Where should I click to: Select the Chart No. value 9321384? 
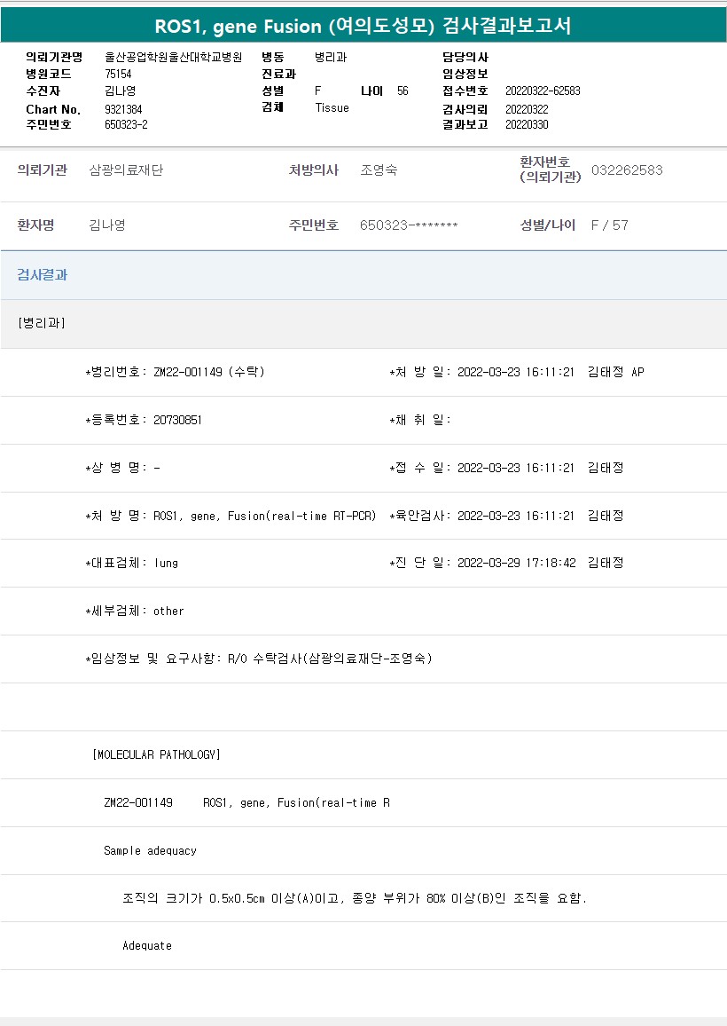[x=123, y=109]
